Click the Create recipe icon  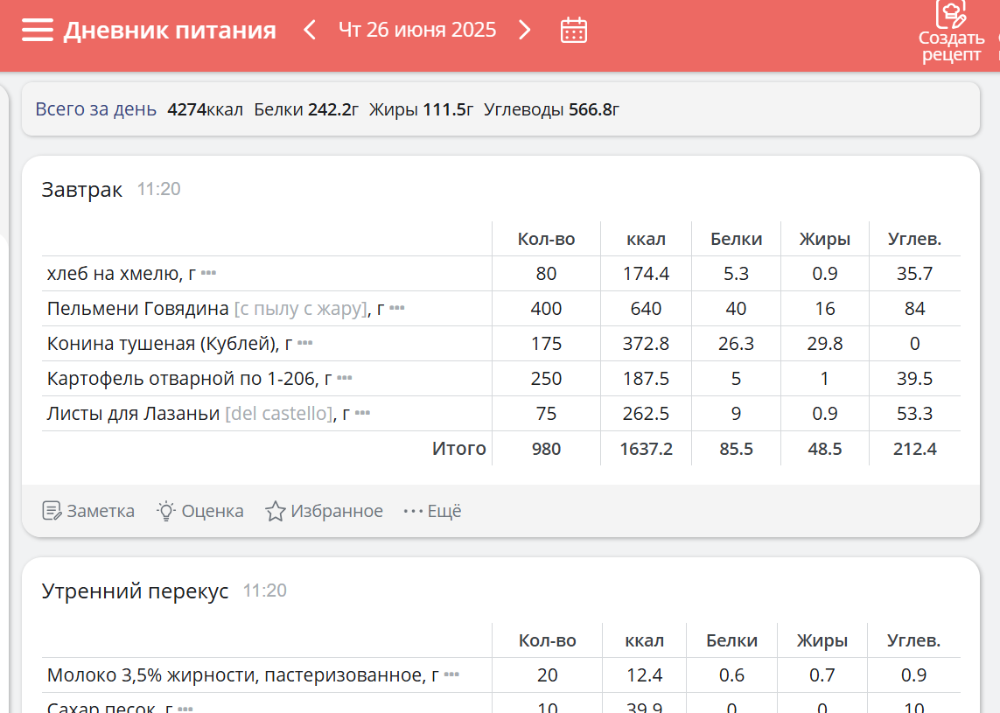951,16
